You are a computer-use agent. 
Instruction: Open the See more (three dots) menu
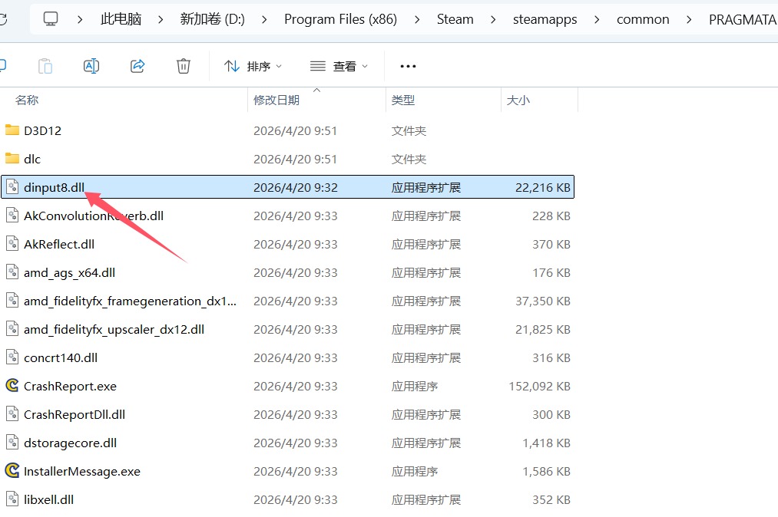coord(409,66)
